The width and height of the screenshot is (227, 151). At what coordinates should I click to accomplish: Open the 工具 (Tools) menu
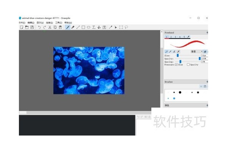[59, 23]
